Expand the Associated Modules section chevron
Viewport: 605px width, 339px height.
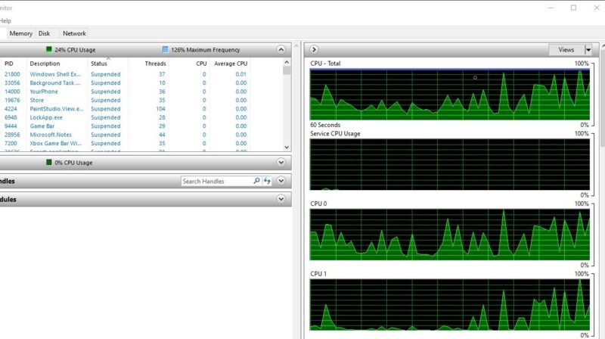[281, 199]
